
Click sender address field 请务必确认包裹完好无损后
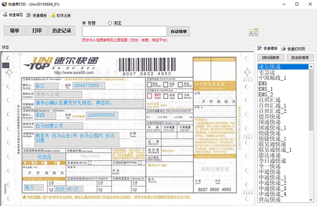(x=89, y=103)
